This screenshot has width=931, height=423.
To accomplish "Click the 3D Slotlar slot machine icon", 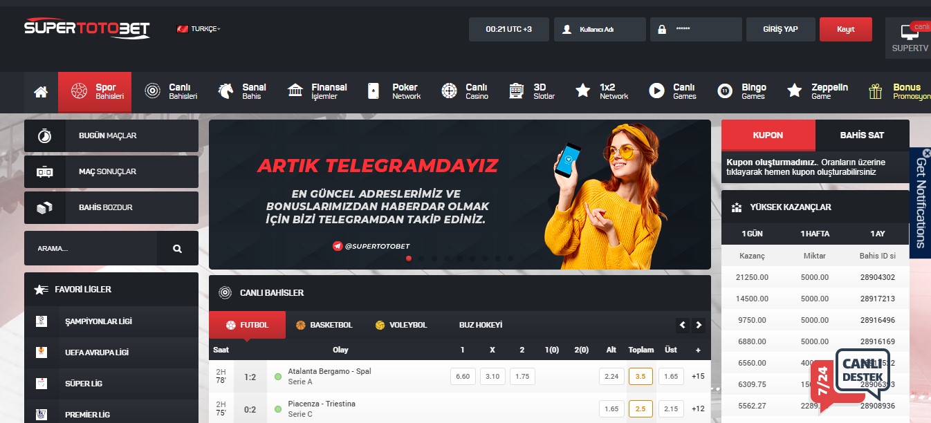I will [x=516, y=91].
